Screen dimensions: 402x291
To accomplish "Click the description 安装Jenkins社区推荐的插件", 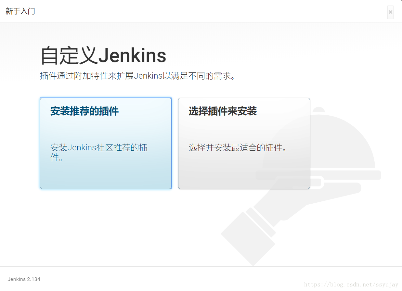I will (99, 152).
